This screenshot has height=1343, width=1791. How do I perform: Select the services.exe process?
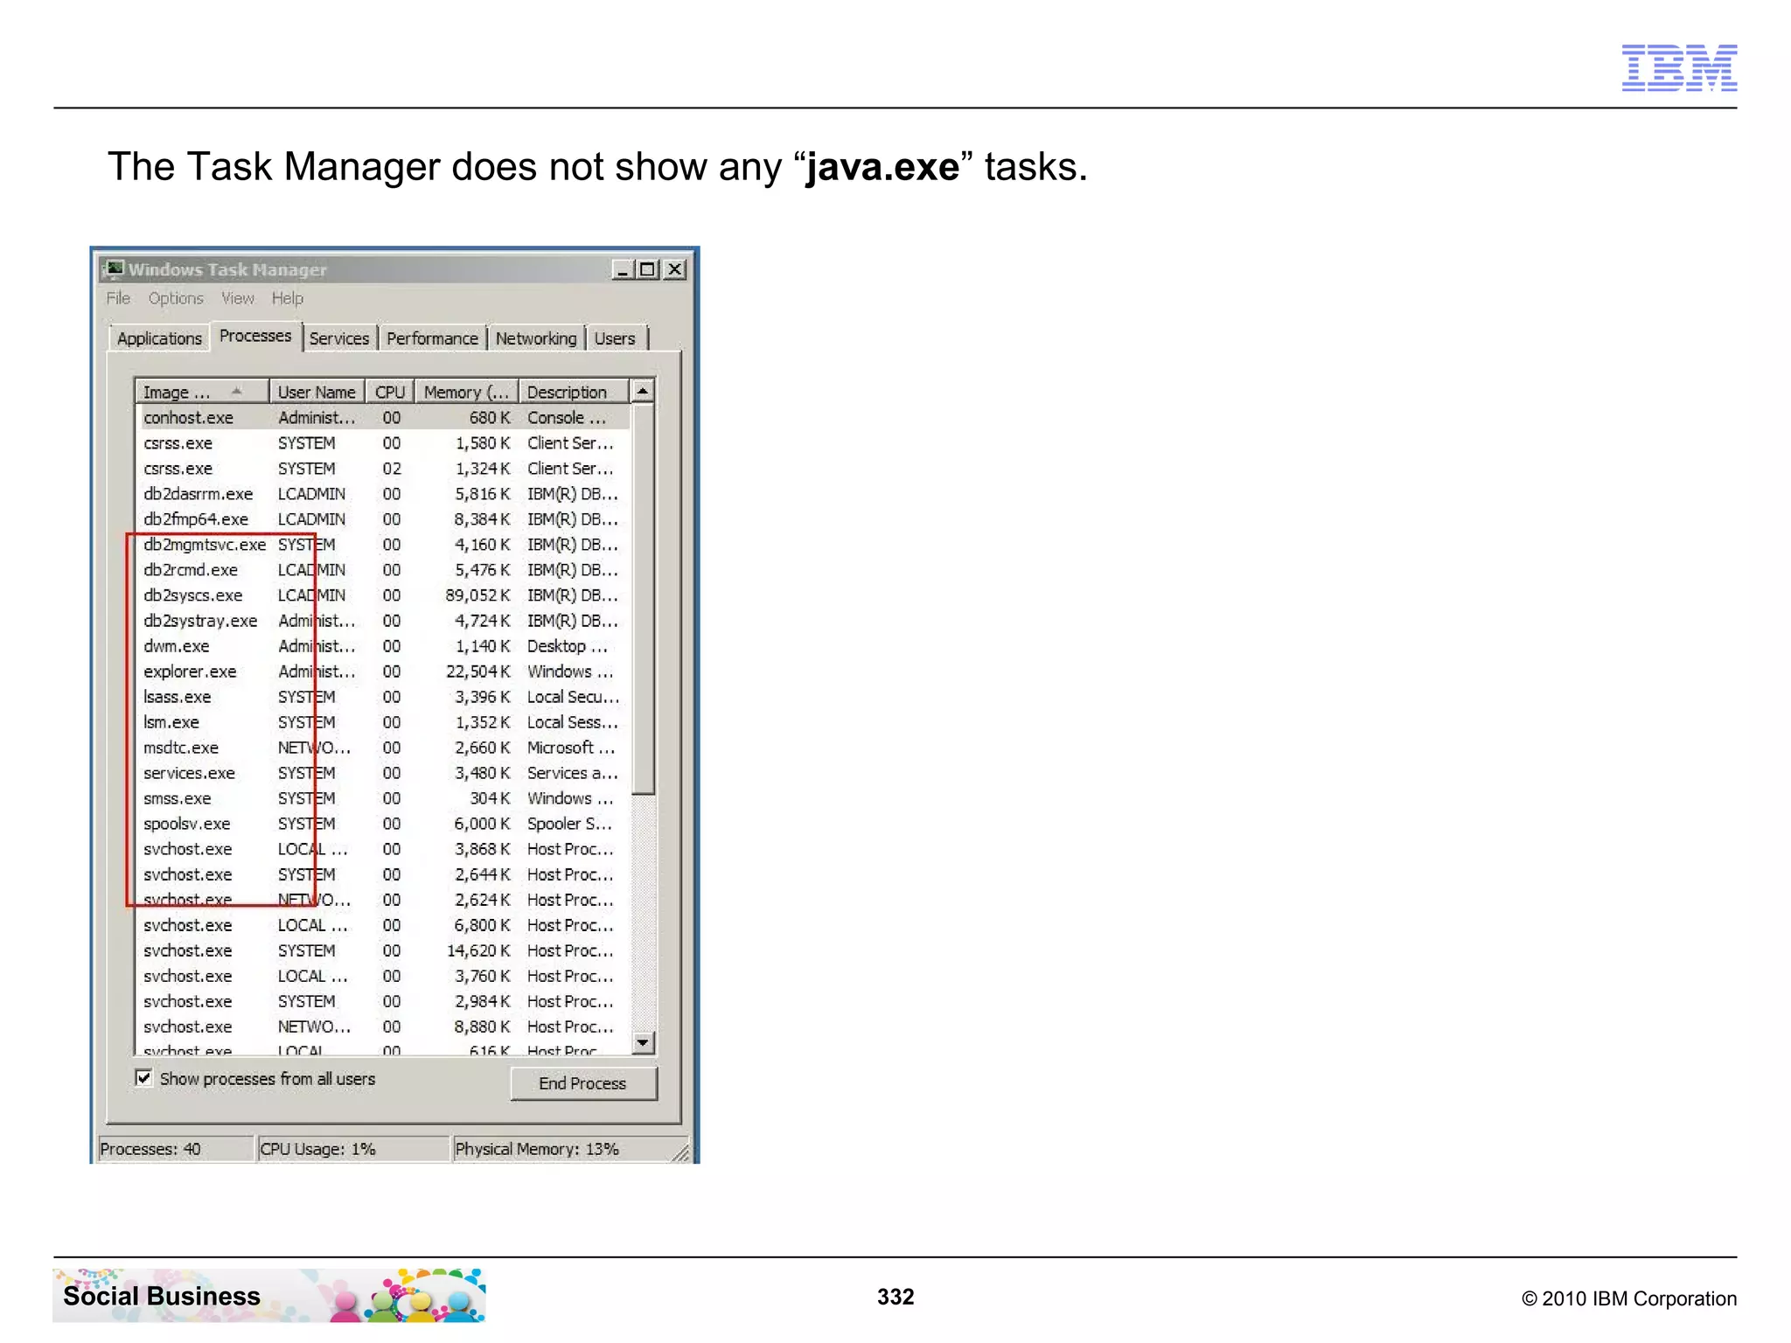coord(383,773)
